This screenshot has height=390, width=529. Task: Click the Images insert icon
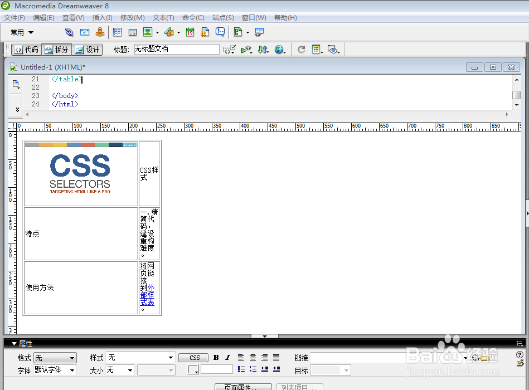pos(148,32)
